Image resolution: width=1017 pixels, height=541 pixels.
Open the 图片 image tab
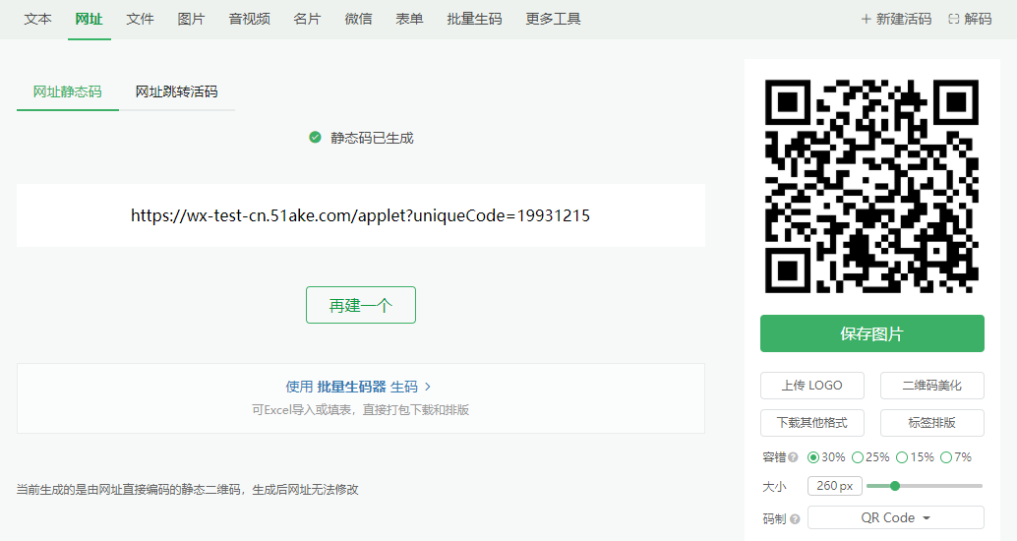tap(192, 19)
